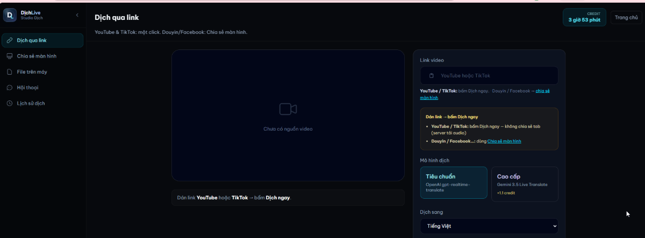The width and height of the screenshot is (645, 238).
Task: Click the Chưa có nguồn video text
Action: pos(288,129)
